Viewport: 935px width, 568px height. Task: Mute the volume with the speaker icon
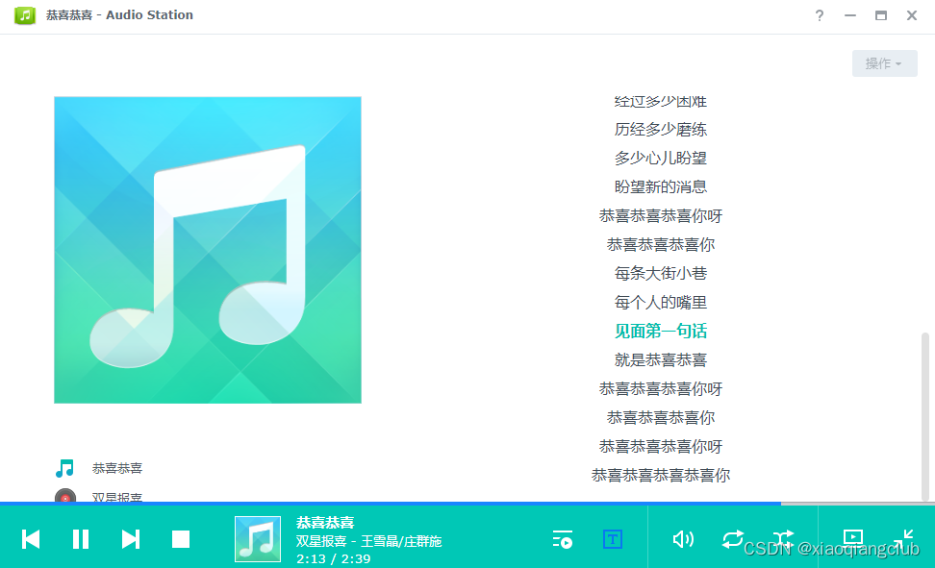click(x=683, y=539)
